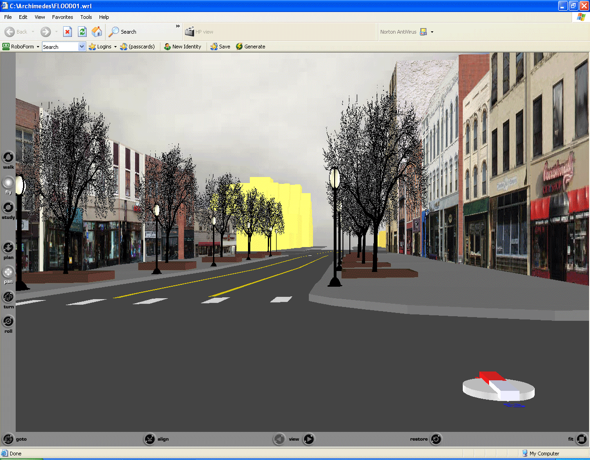Activate the fly navigation mode

coord(8,183)
